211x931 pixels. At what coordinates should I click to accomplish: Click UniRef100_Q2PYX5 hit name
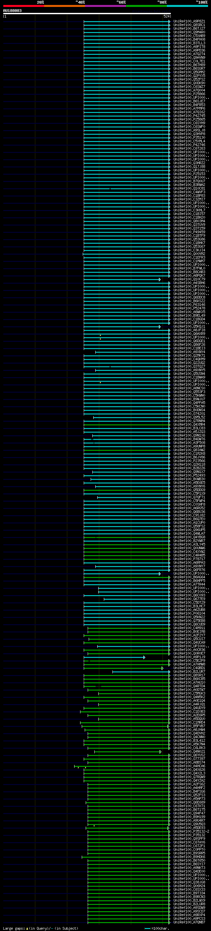[x=189, y=76]
